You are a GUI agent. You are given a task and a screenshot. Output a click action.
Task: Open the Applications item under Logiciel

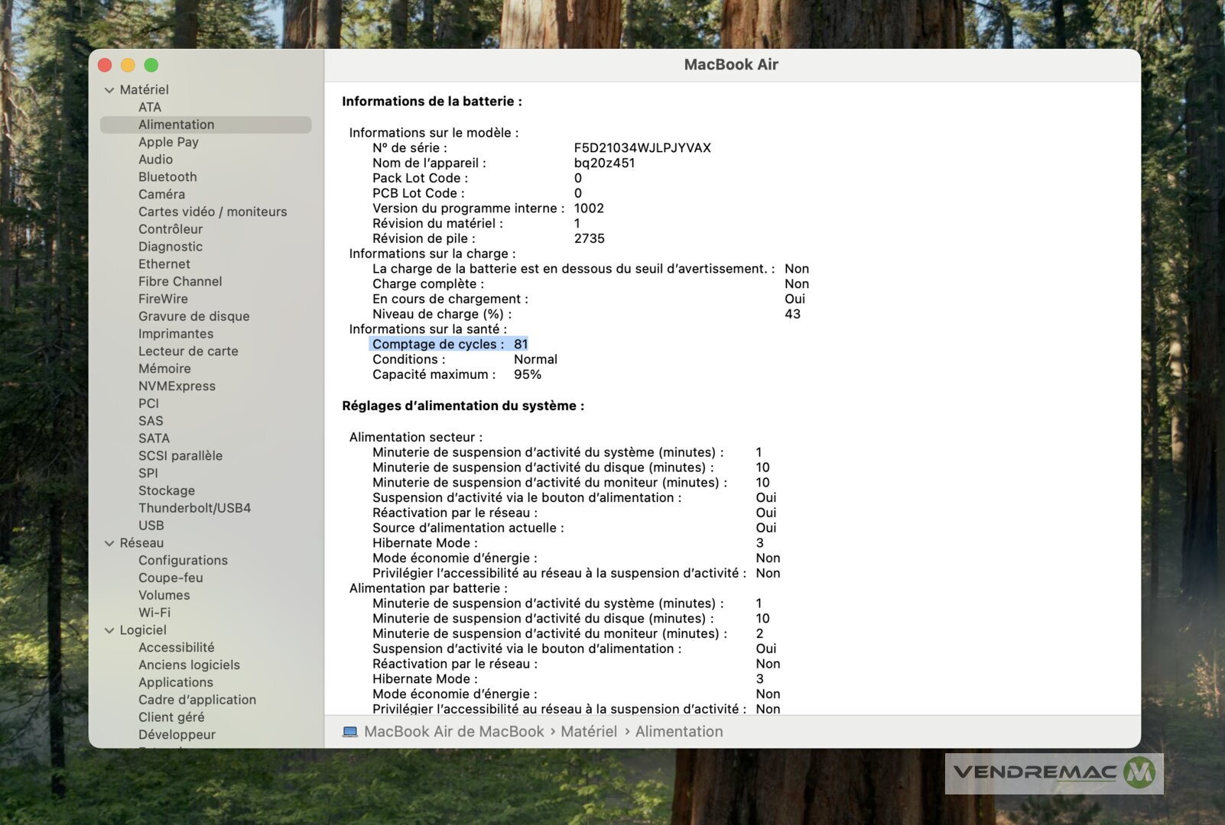coord(176,682)
